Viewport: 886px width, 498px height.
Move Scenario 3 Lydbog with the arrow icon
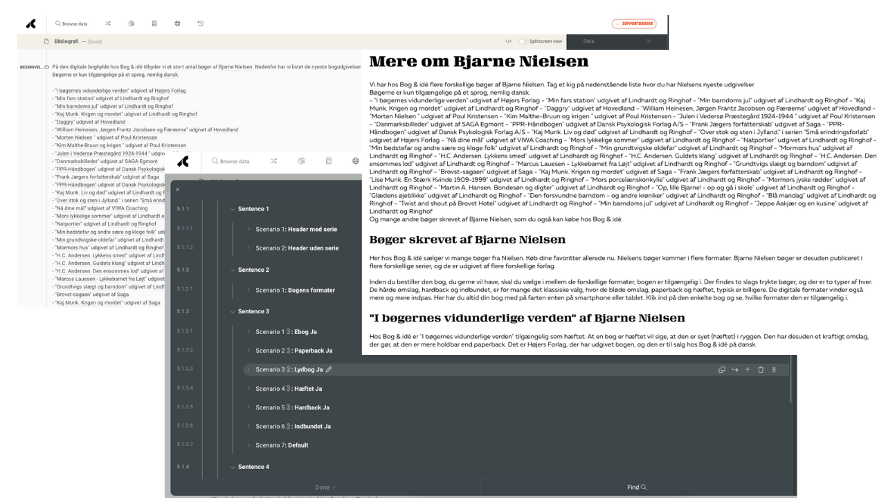tap(734, 370)
